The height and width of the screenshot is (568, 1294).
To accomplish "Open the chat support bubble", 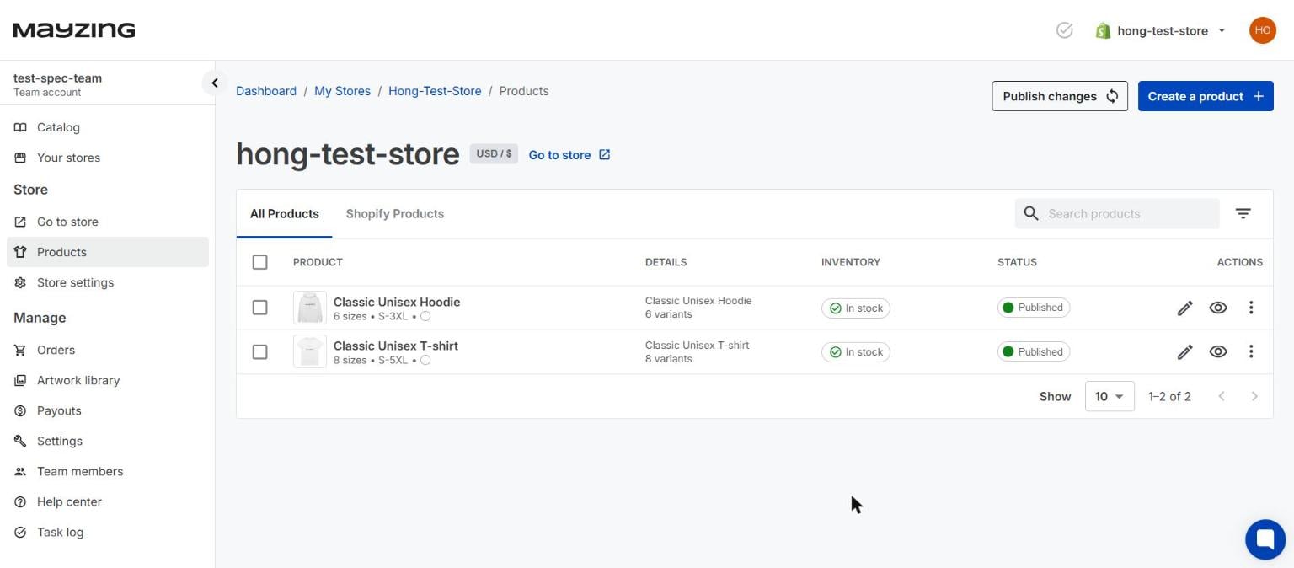I will point(1265,539).
